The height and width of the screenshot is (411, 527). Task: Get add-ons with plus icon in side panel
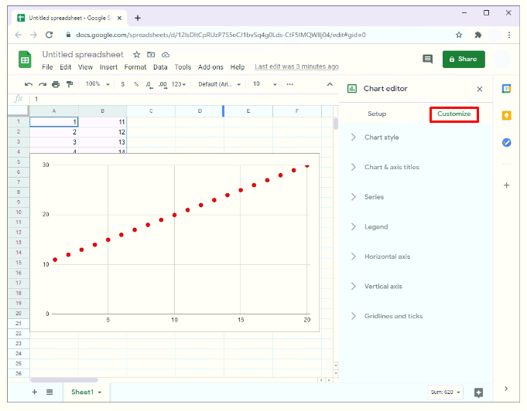[x=507, y=185]
